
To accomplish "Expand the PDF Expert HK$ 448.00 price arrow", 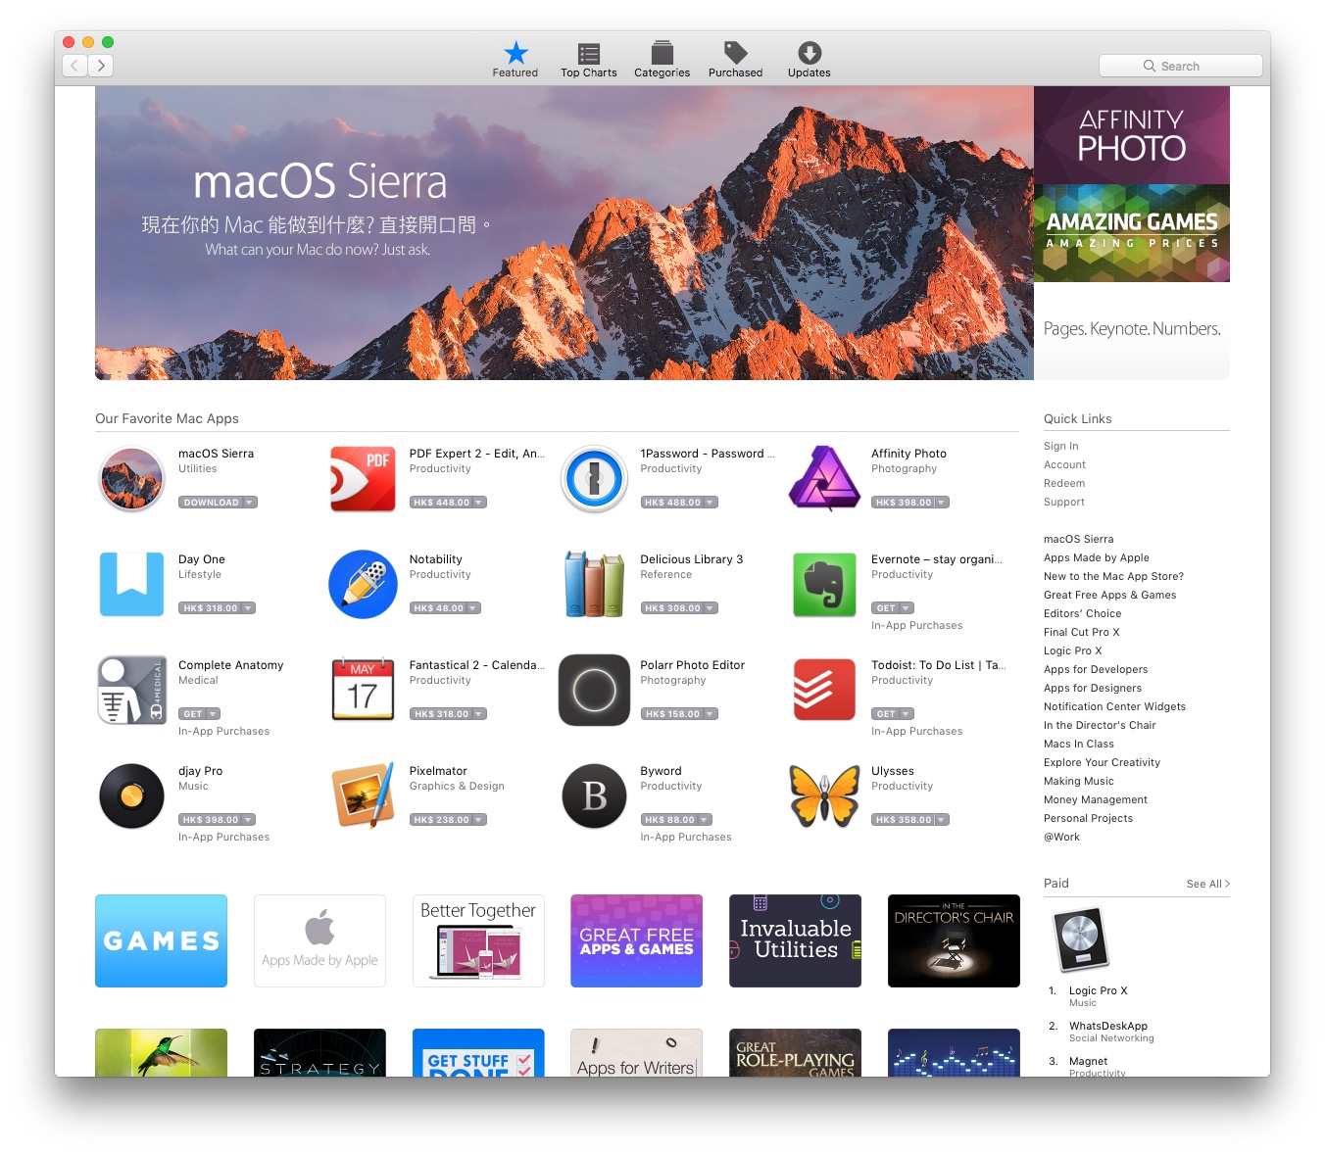I will click(479, 503).
